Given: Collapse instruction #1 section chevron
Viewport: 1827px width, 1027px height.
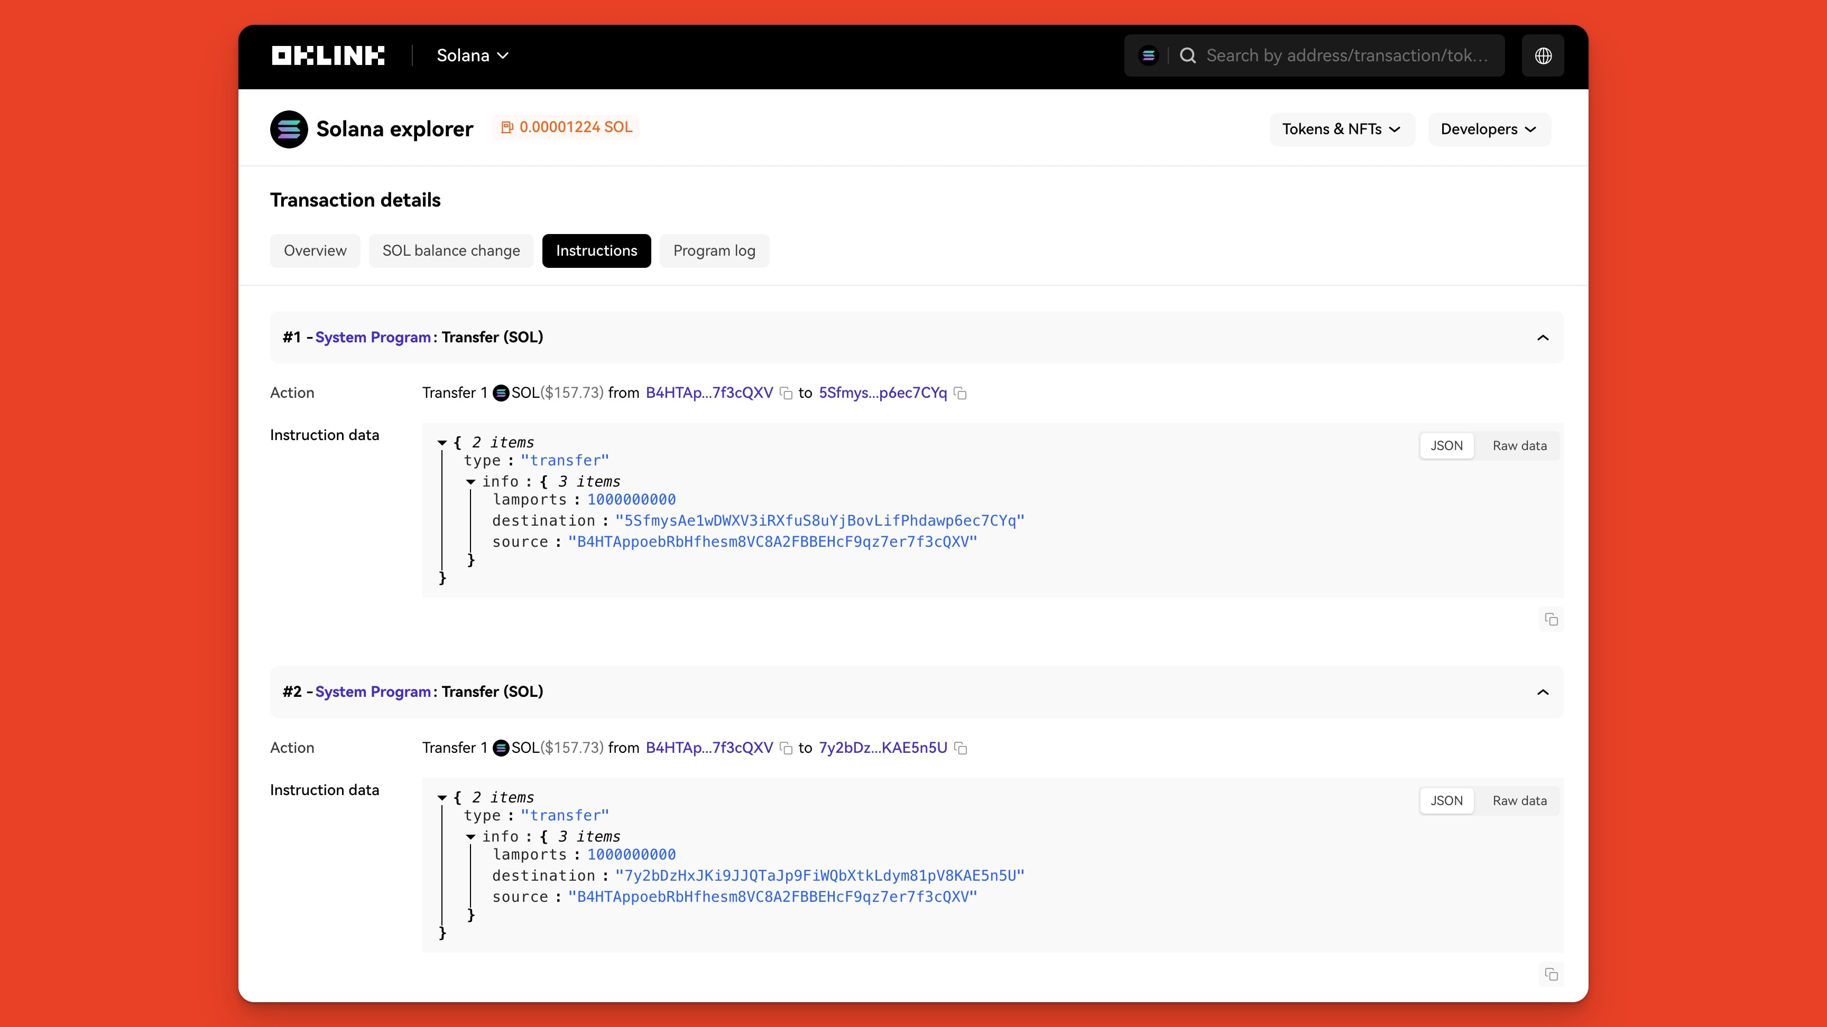Looking at the screenshot, I should (1543, 338).
